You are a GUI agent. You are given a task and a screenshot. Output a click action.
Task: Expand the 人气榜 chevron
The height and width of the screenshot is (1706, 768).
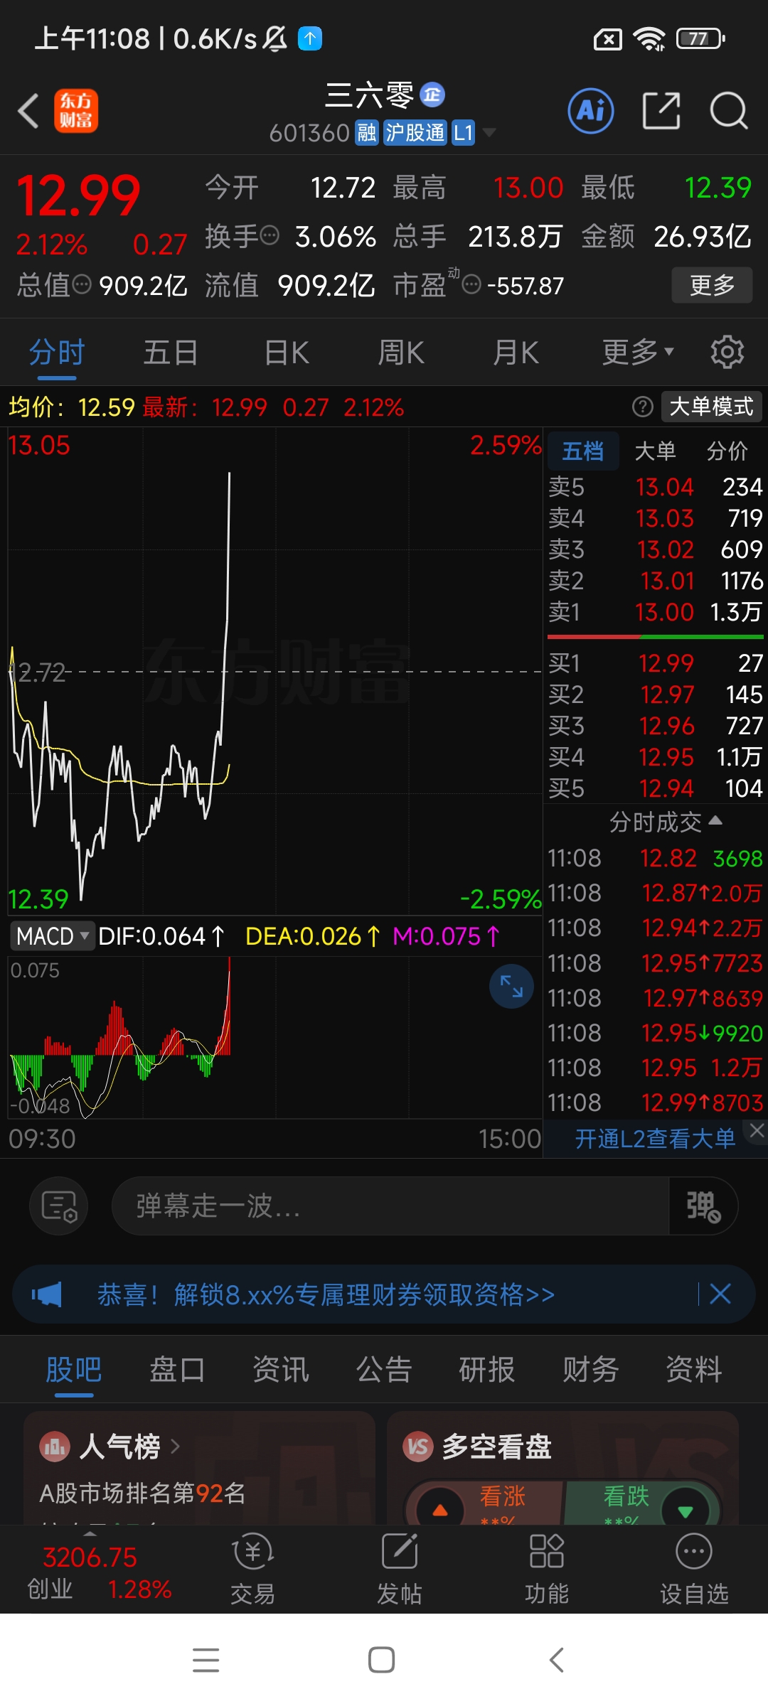tap(175, 1446)
